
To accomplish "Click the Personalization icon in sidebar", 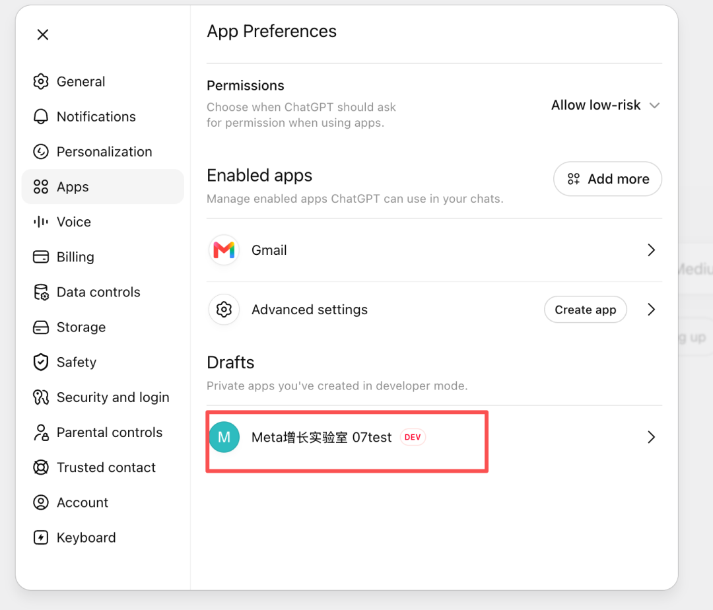I will point(41,151).
